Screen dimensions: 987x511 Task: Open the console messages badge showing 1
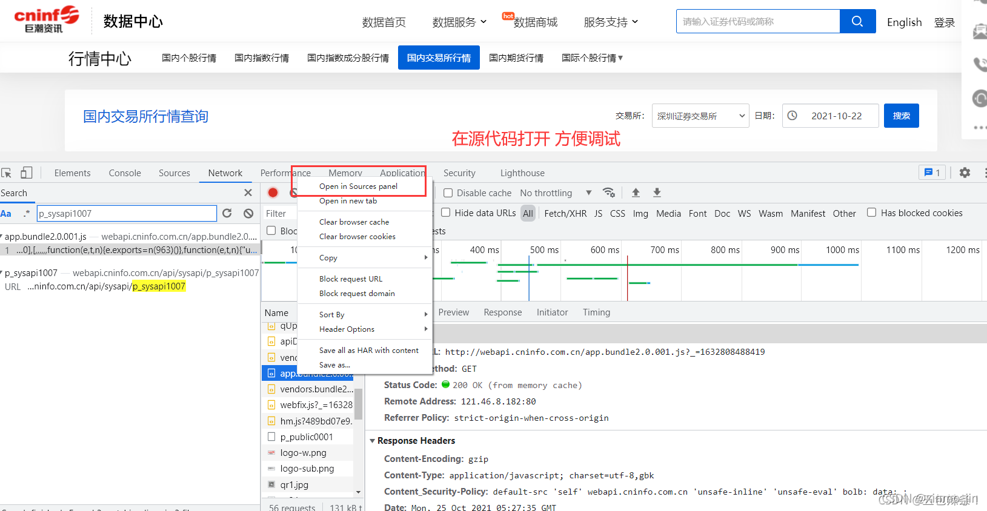pos(932,173)
